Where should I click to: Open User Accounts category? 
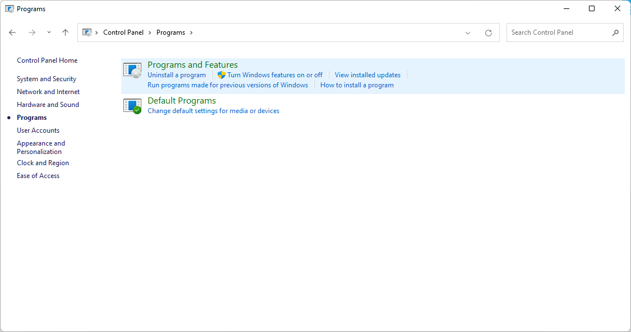click(x=38, y=130)
